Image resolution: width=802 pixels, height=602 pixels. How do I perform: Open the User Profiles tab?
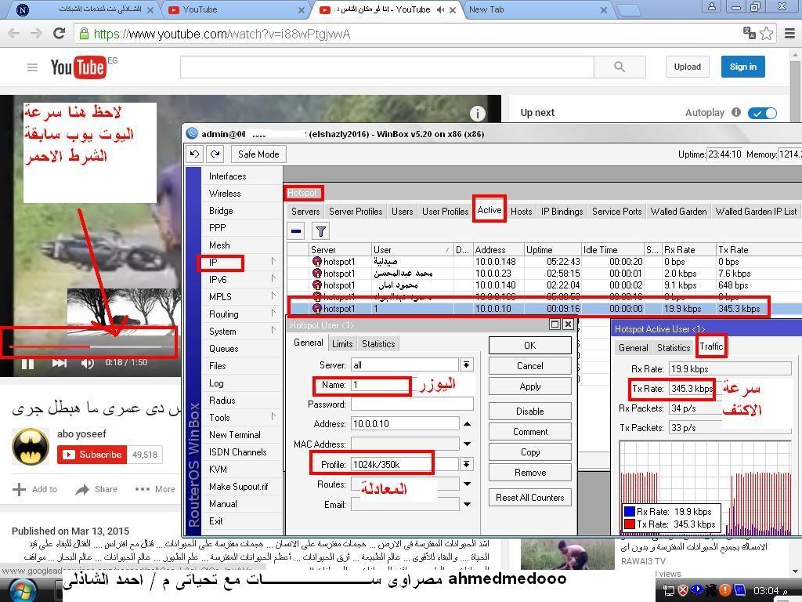(x=445, y=212)
